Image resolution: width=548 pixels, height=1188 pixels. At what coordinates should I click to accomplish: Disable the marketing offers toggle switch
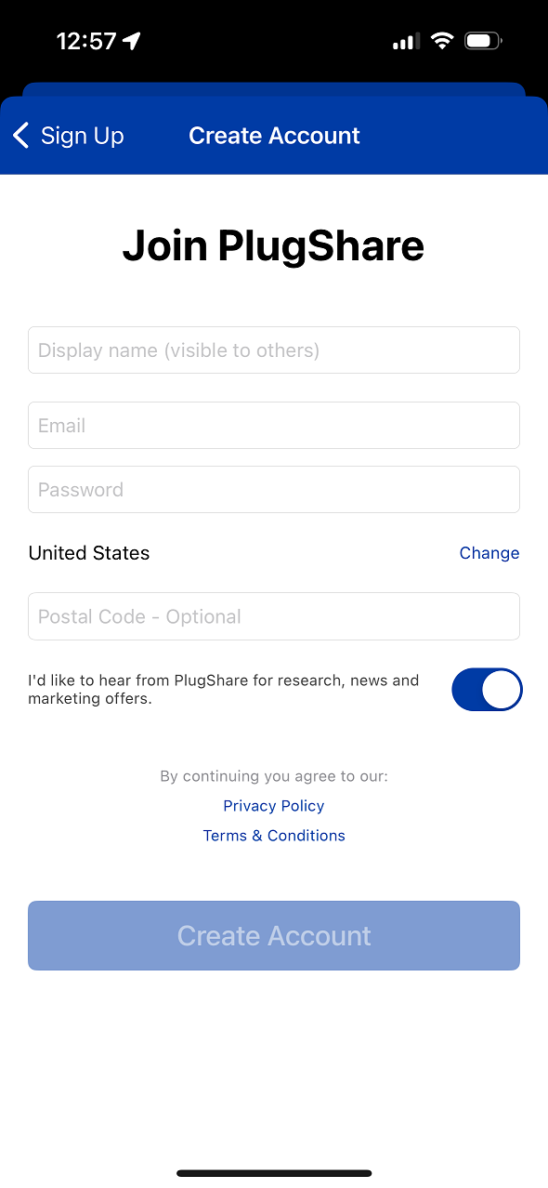(487, 690)
